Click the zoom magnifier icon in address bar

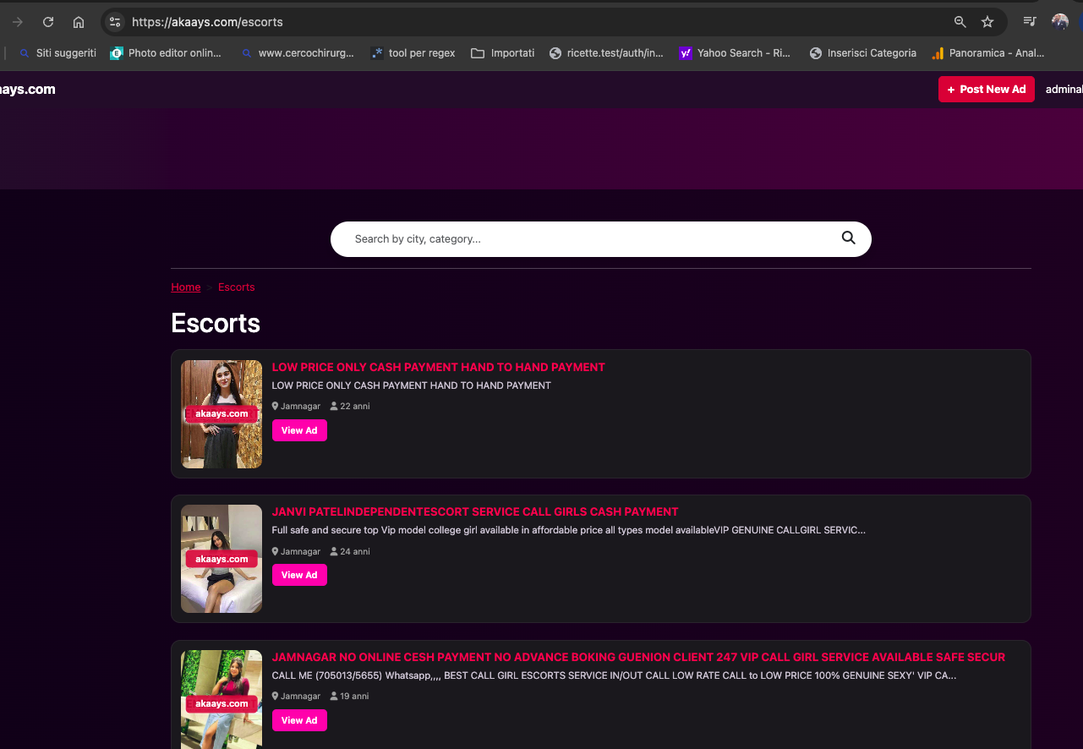(960, 22)
